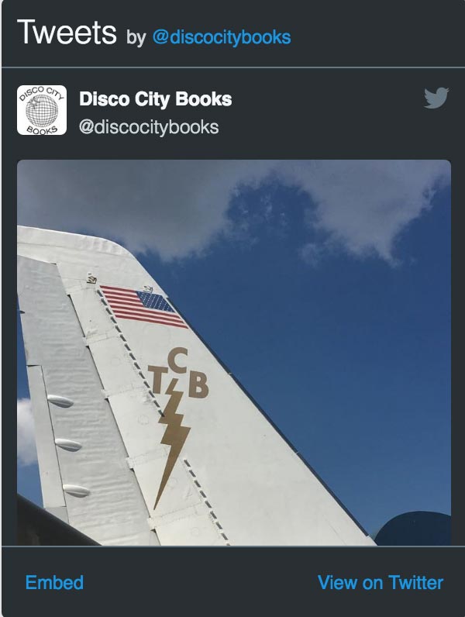Viewport: 465px width, 617px height.
Task: Click the Tweets heading text
Action: coord(67,32)
